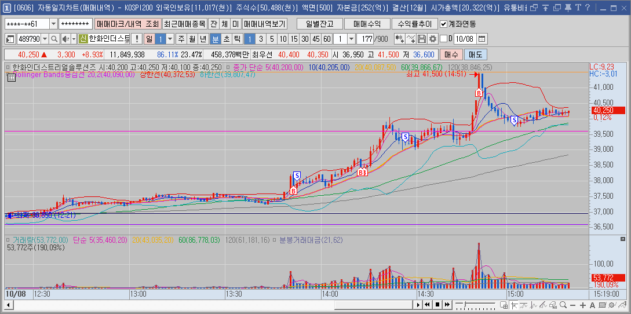Open the account number dropdown
631x314 pixels.
53,24
